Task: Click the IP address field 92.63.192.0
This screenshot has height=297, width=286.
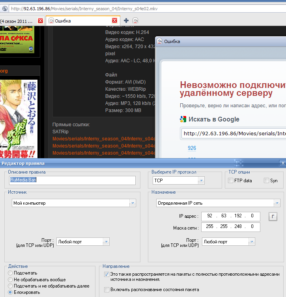Action: [230, 216]
